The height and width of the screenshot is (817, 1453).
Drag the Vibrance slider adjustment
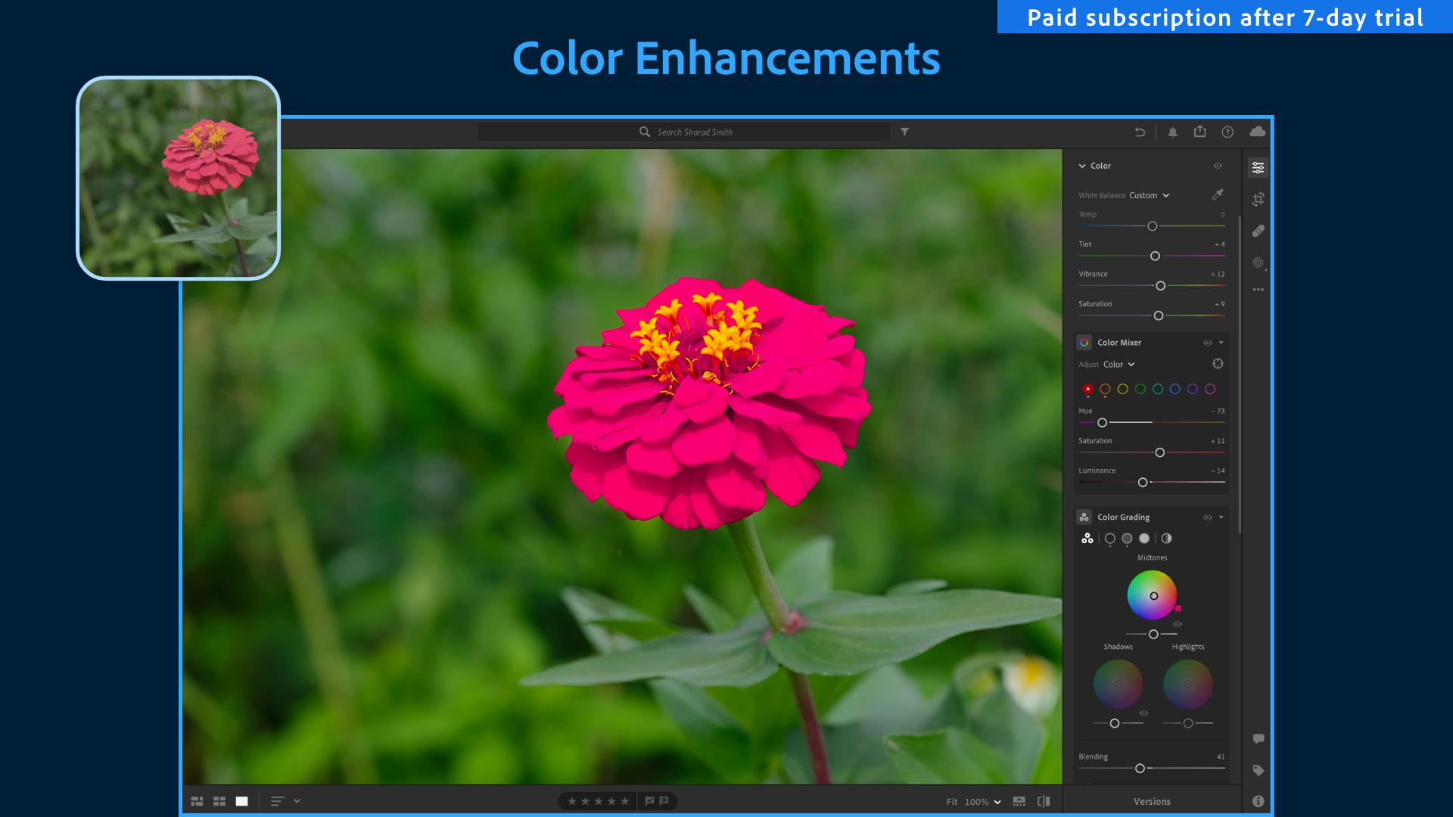1161,285
